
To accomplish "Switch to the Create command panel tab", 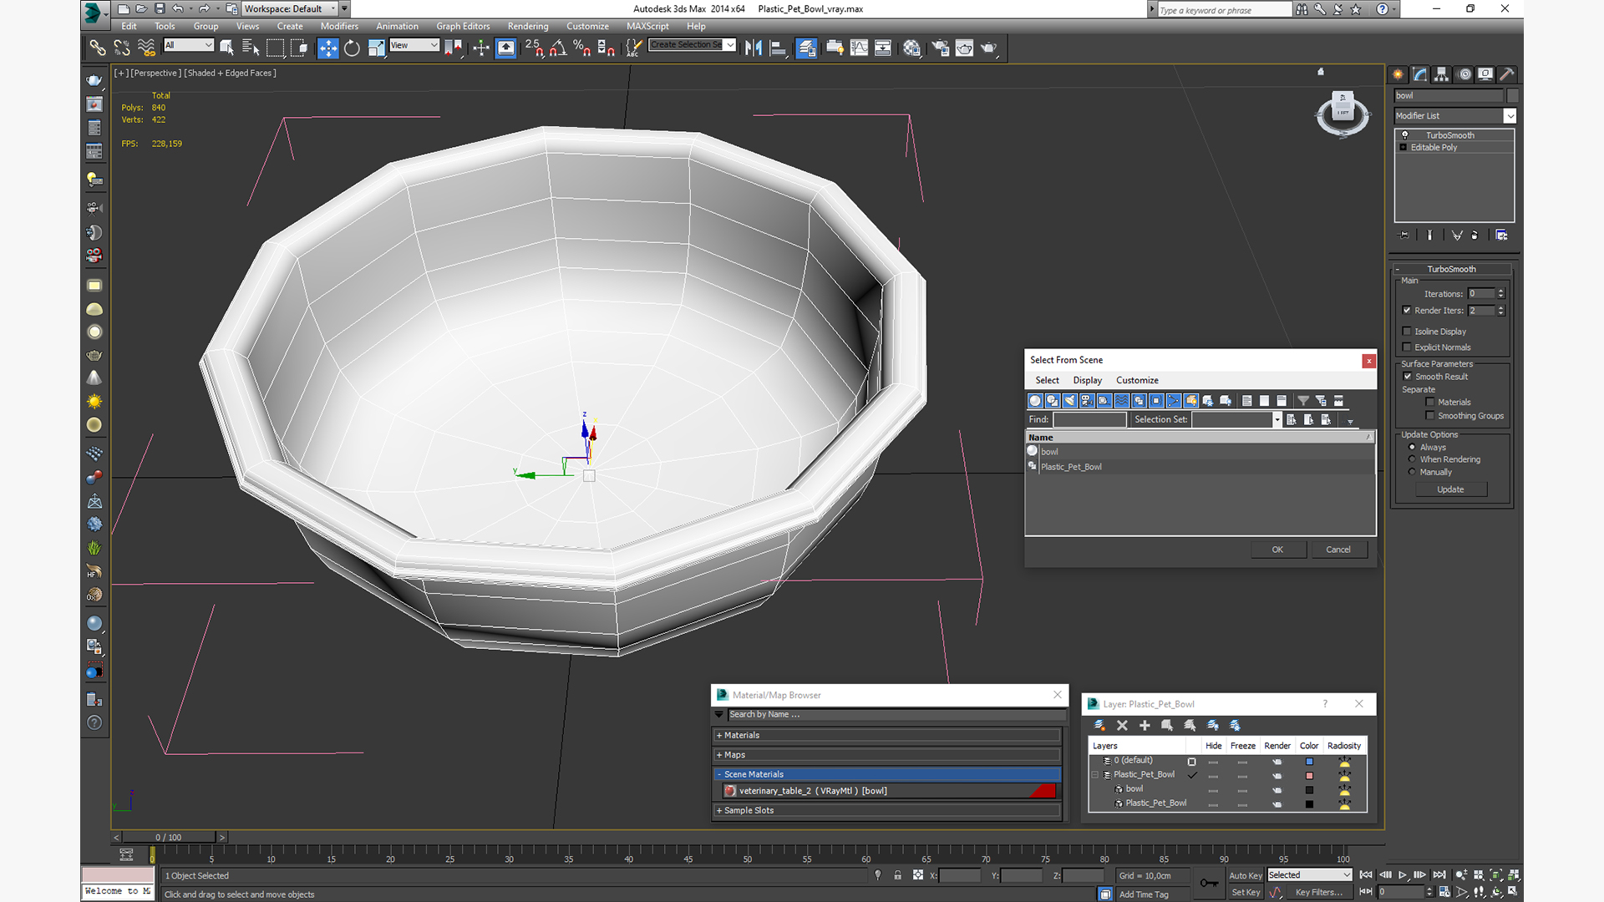I will [x=1398, y=74].
